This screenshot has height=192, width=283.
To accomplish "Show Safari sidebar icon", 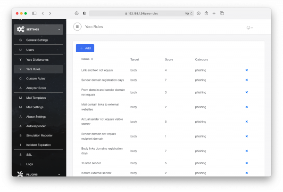I will tap(34, 13).
